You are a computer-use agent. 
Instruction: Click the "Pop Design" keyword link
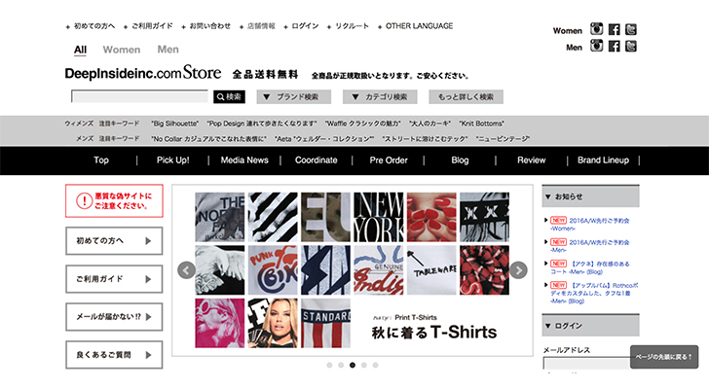(x=262, y=124)
